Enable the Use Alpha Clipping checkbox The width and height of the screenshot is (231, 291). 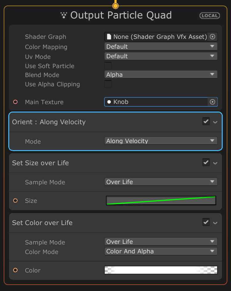coord(108,84)
